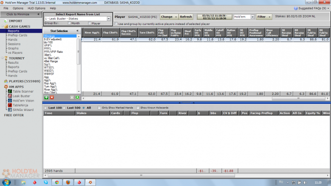This screenshot has width=331, height=186.
Task: Open the File menu
Action: pos(6,8)
